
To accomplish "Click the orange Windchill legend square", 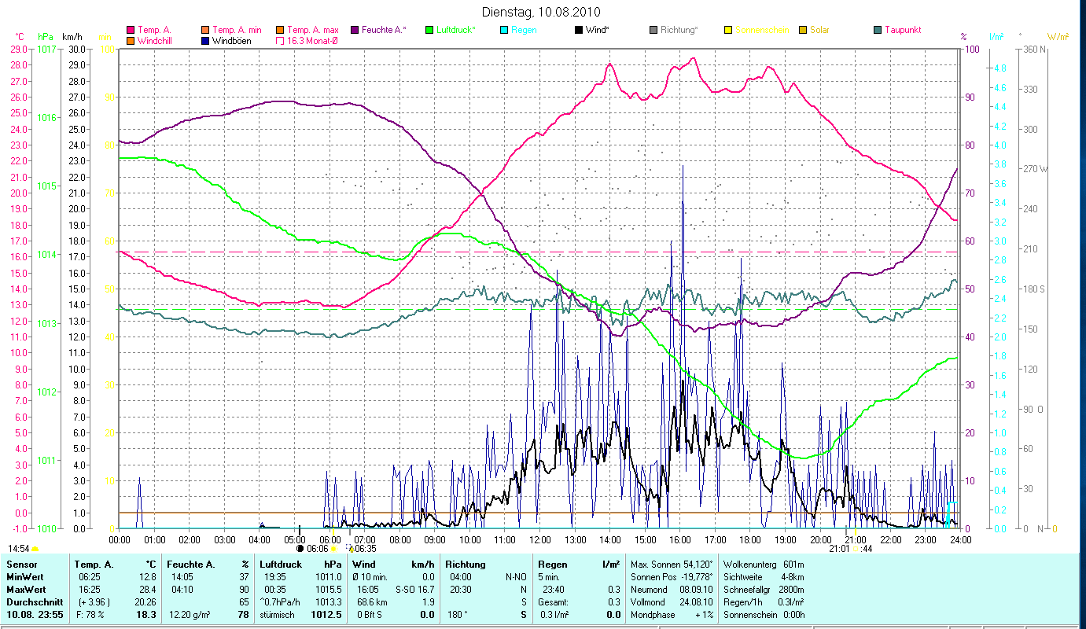I will click(x=131, y=40).
